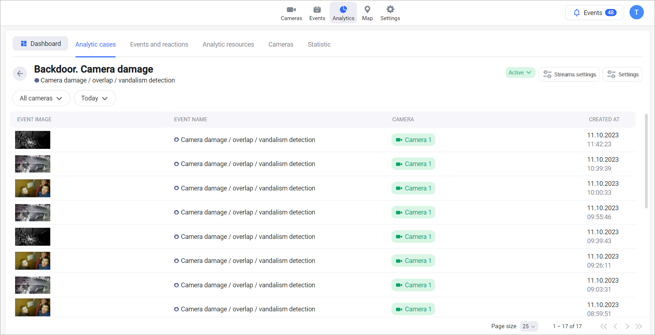
Task: Click the CREATED AT column header
Action: click(604, 119)
